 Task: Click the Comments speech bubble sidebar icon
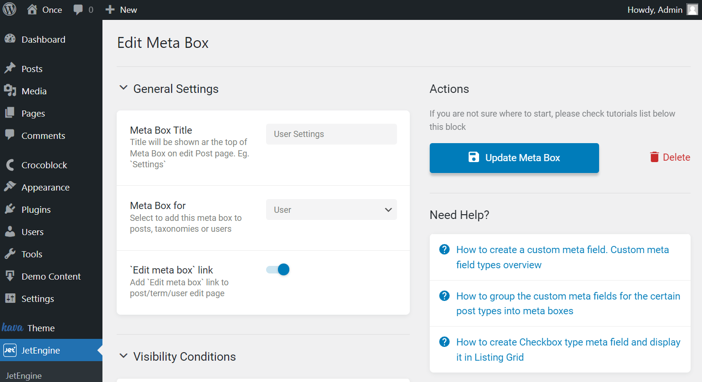(10, 136)
